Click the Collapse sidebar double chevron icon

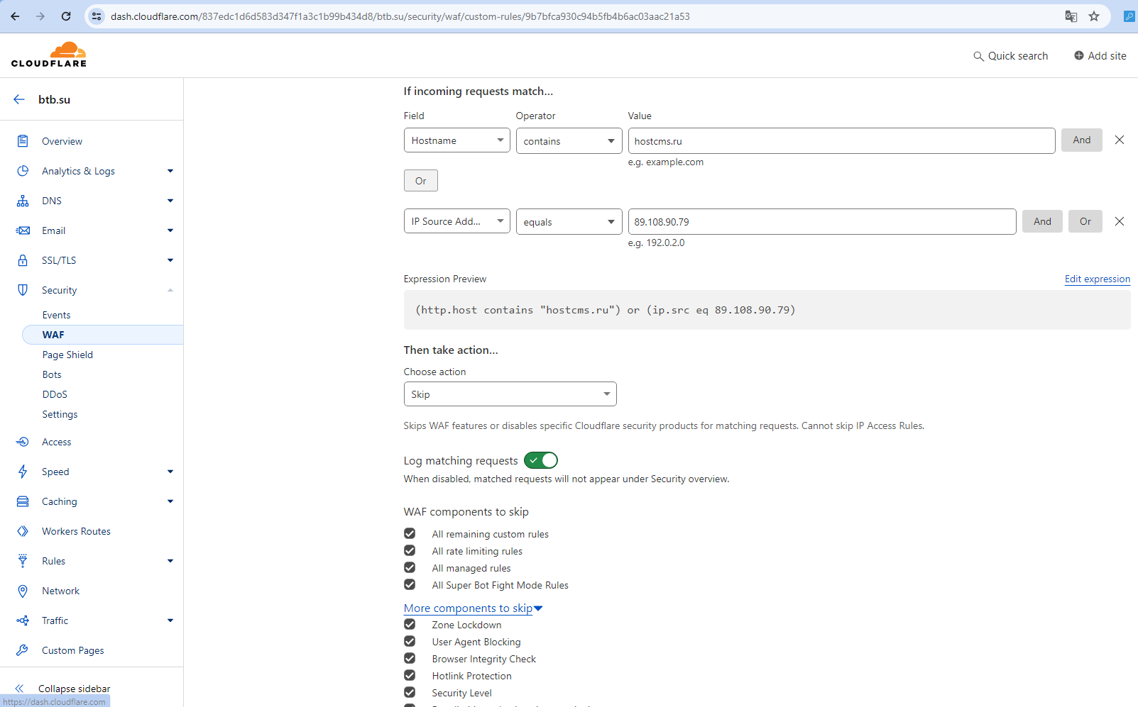click(x=19, y=689)
